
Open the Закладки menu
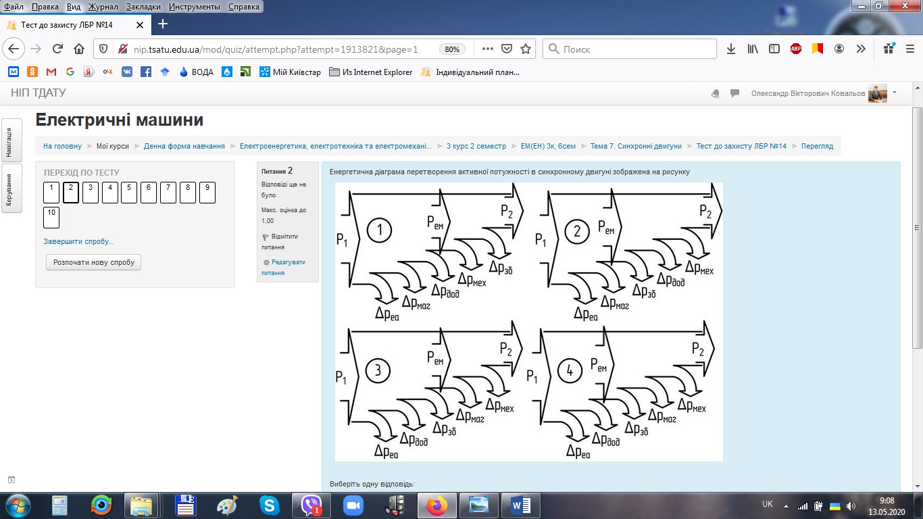pos(144,7)
